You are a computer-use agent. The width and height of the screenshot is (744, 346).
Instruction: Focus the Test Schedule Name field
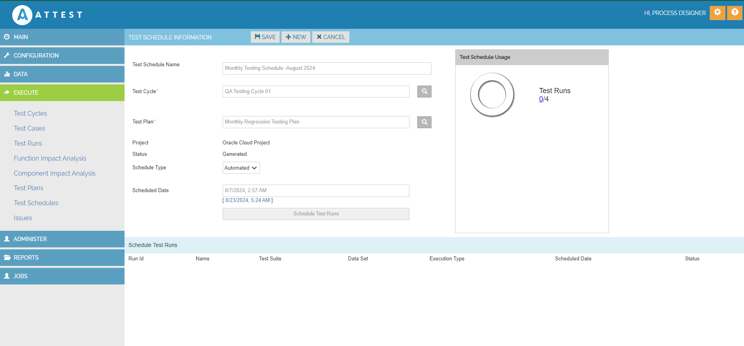pyautogui.click(x=327, y=68)
